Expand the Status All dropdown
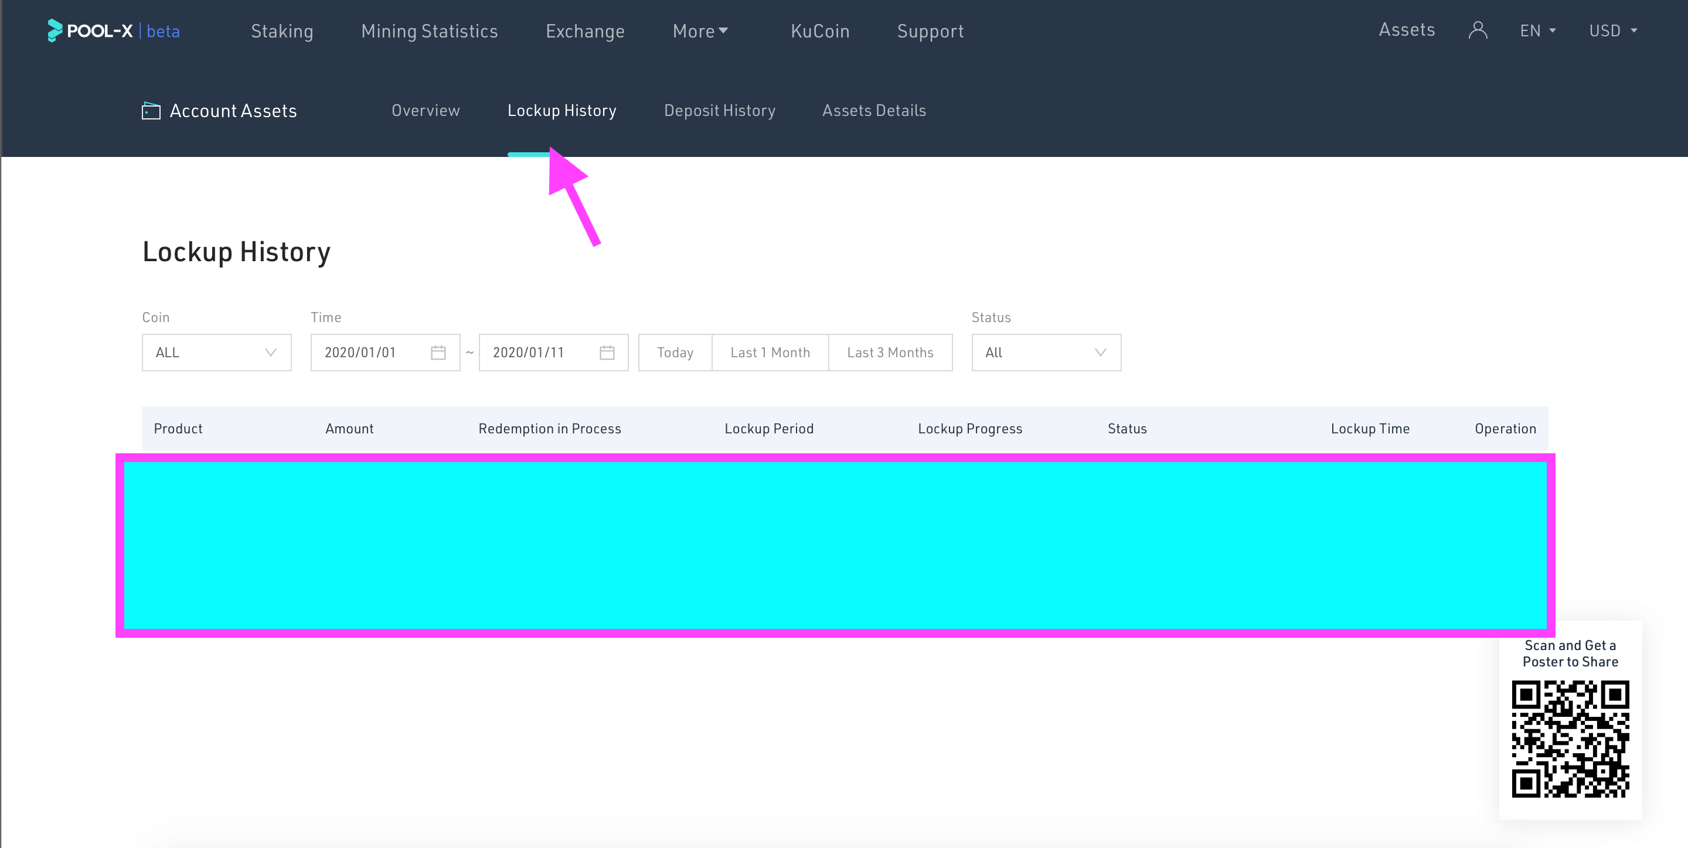 (1046, 353)
